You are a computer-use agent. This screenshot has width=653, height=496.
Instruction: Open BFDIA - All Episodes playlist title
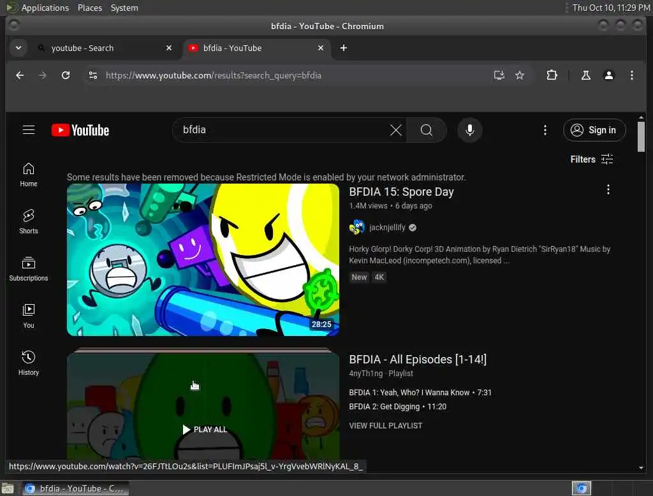[418, 360]
